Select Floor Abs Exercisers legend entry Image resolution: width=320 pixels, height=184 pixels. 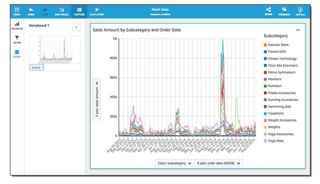[x=280, y=66]
